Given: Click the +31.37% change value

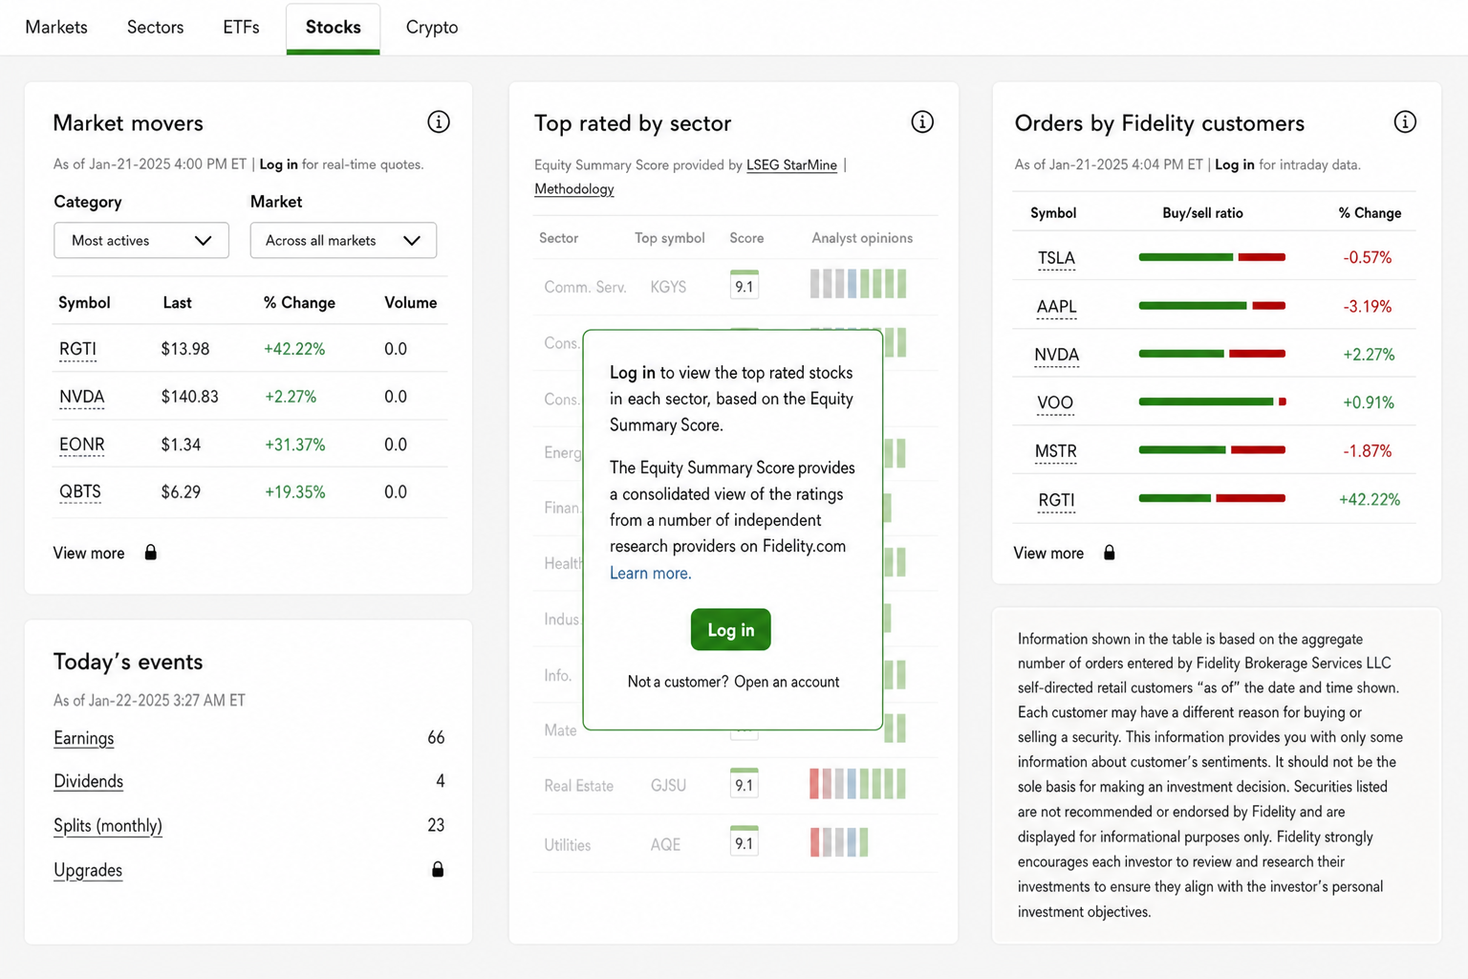Looking at the screenshot, I should point(294,445).
